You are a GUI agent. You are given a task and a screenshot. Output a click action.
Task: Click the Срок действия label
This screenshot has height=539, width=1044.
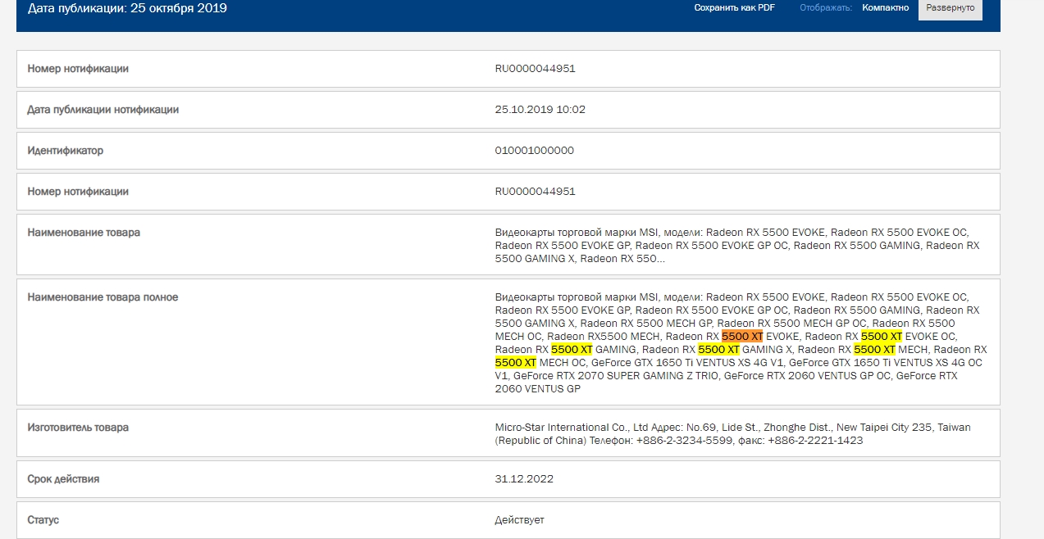coord(63,478)
